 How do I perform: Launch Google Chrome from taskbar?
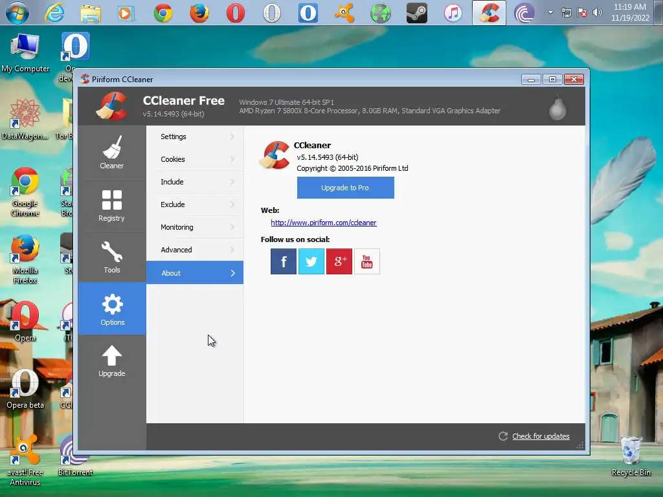click(x=163, y=13)
